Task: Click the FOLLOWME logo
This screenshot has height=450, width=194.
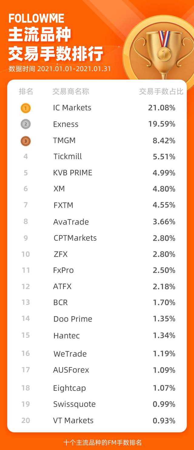Action: click(36, 19)
